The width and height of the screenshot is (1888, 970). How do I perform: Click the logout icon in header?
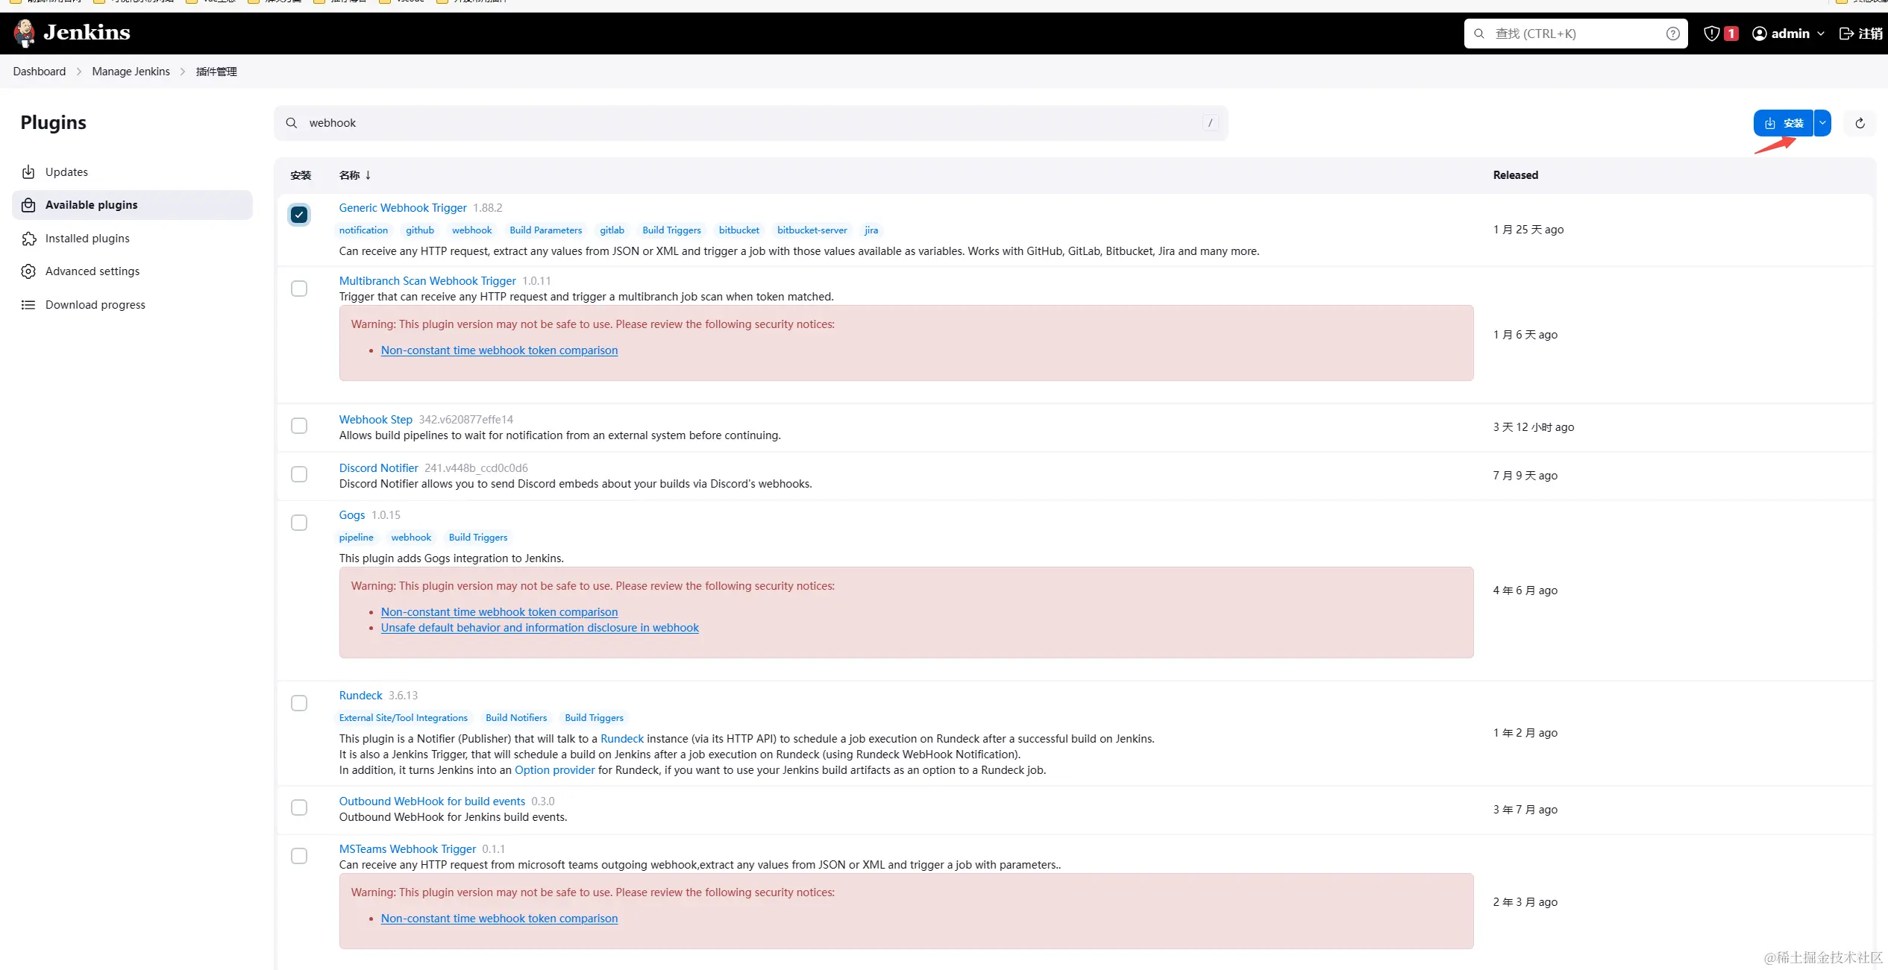(x=1846, y=34)
